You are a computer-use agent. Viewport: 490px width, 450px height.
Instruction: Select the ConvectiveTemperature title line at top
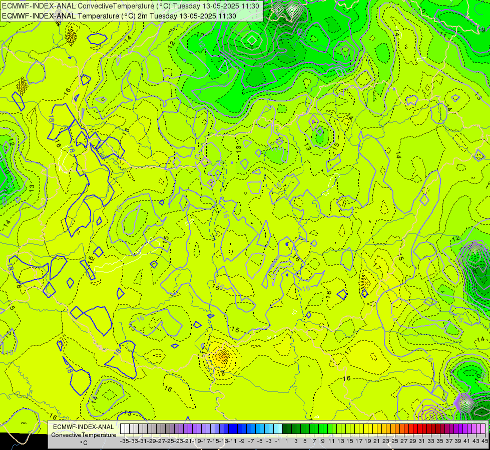(130, 6)
